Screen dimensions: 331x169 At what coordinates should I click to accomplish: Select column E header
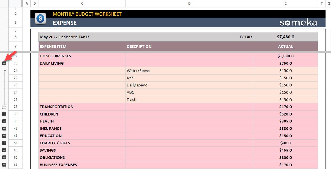pos(285,3)
